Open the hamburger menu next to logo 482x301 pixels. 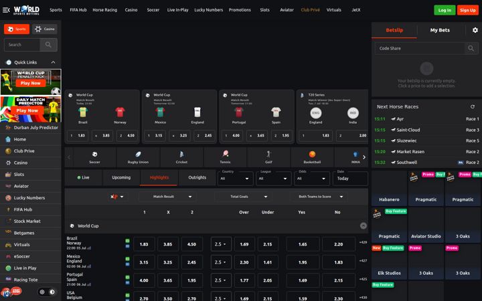click(x=6, y=10)
